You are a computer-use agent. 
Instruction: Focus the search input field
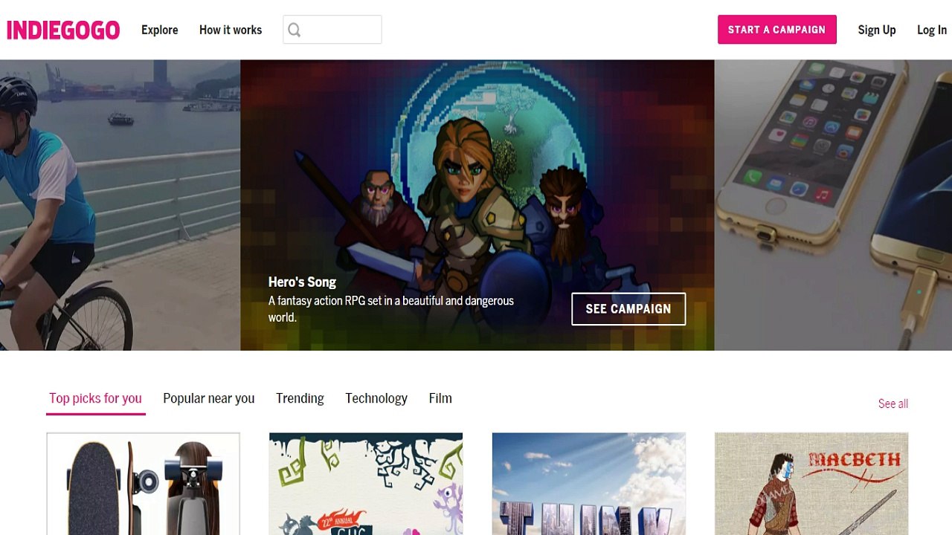[332, 30]
